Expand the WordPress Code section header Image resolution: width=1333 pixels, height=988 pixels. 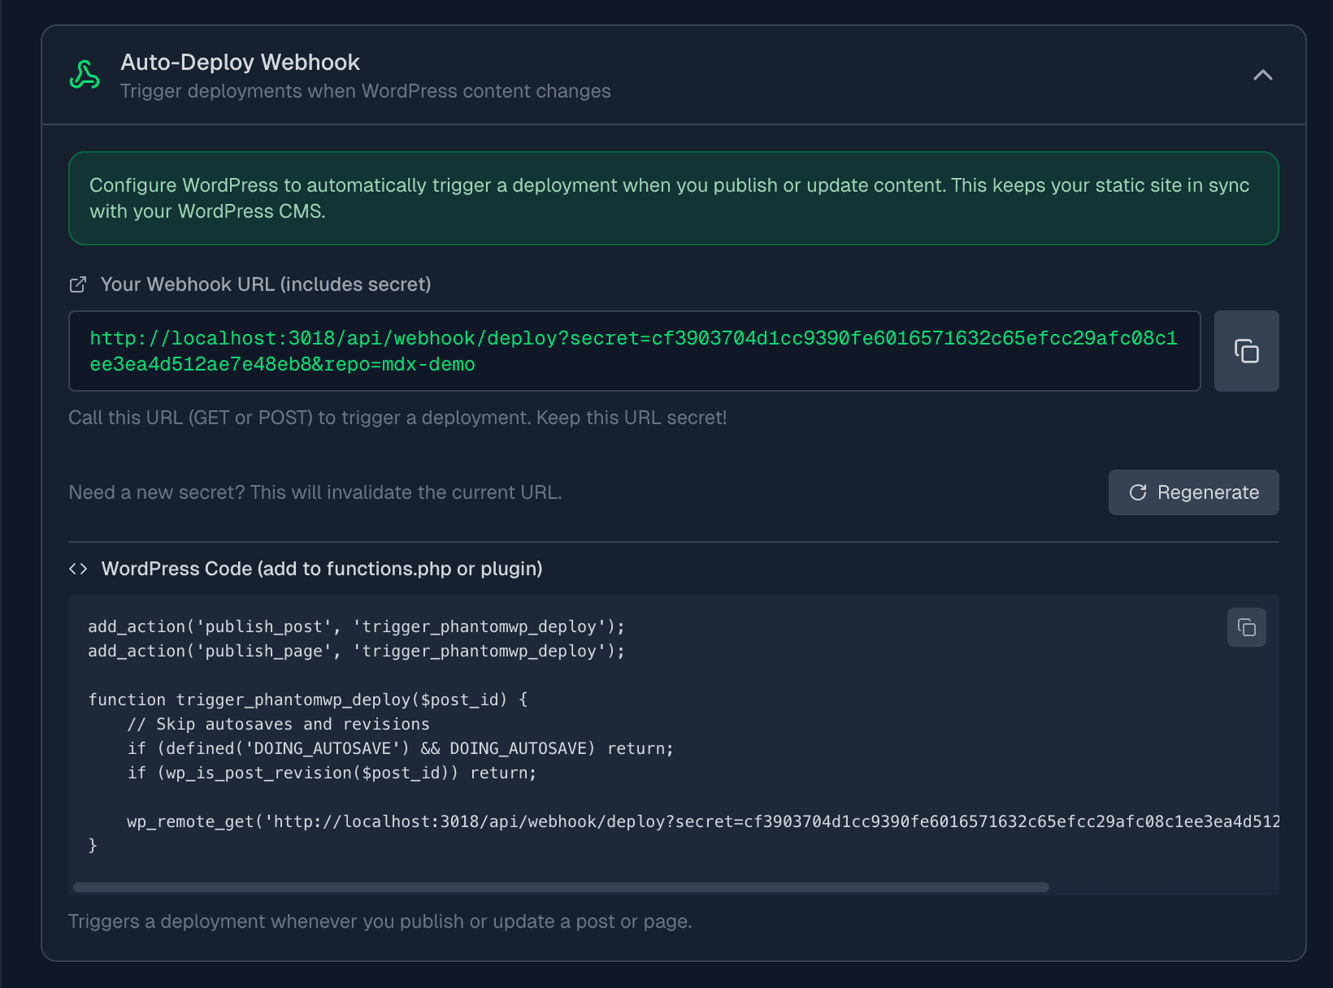point(322,569)
